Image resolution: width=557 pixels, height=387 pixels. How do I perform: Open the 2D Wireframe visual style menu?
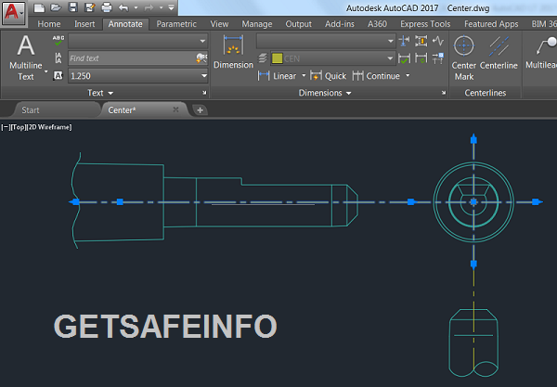[x=49, y=127]
